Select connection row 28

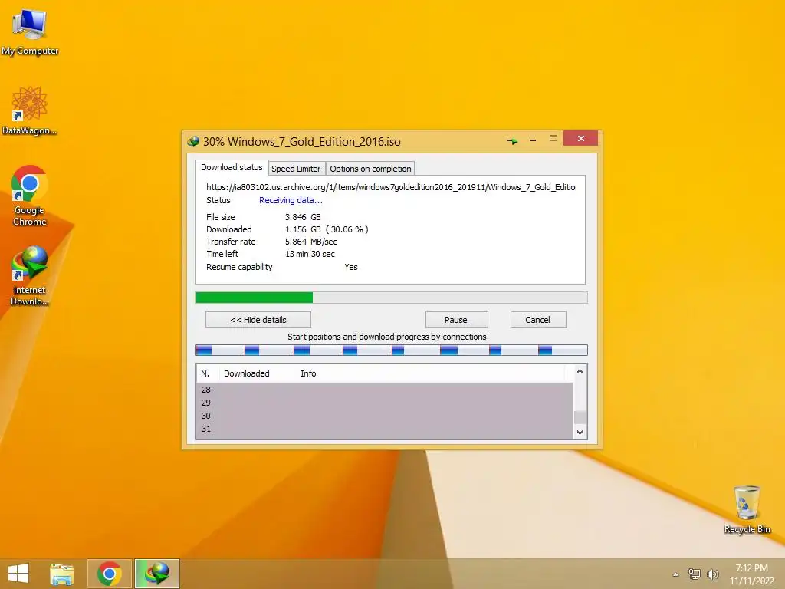click(385, 390)
